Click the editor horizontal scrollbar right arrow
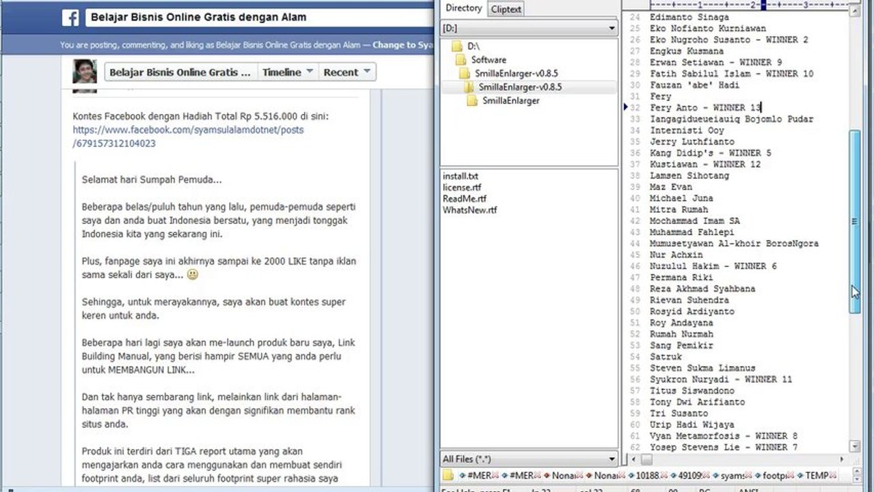Screen dimensions: 874x492 tap(841, 459)
